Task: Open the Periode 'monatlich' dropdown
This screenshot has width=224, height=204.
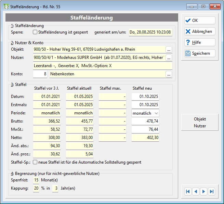Action: pos(145,113)
